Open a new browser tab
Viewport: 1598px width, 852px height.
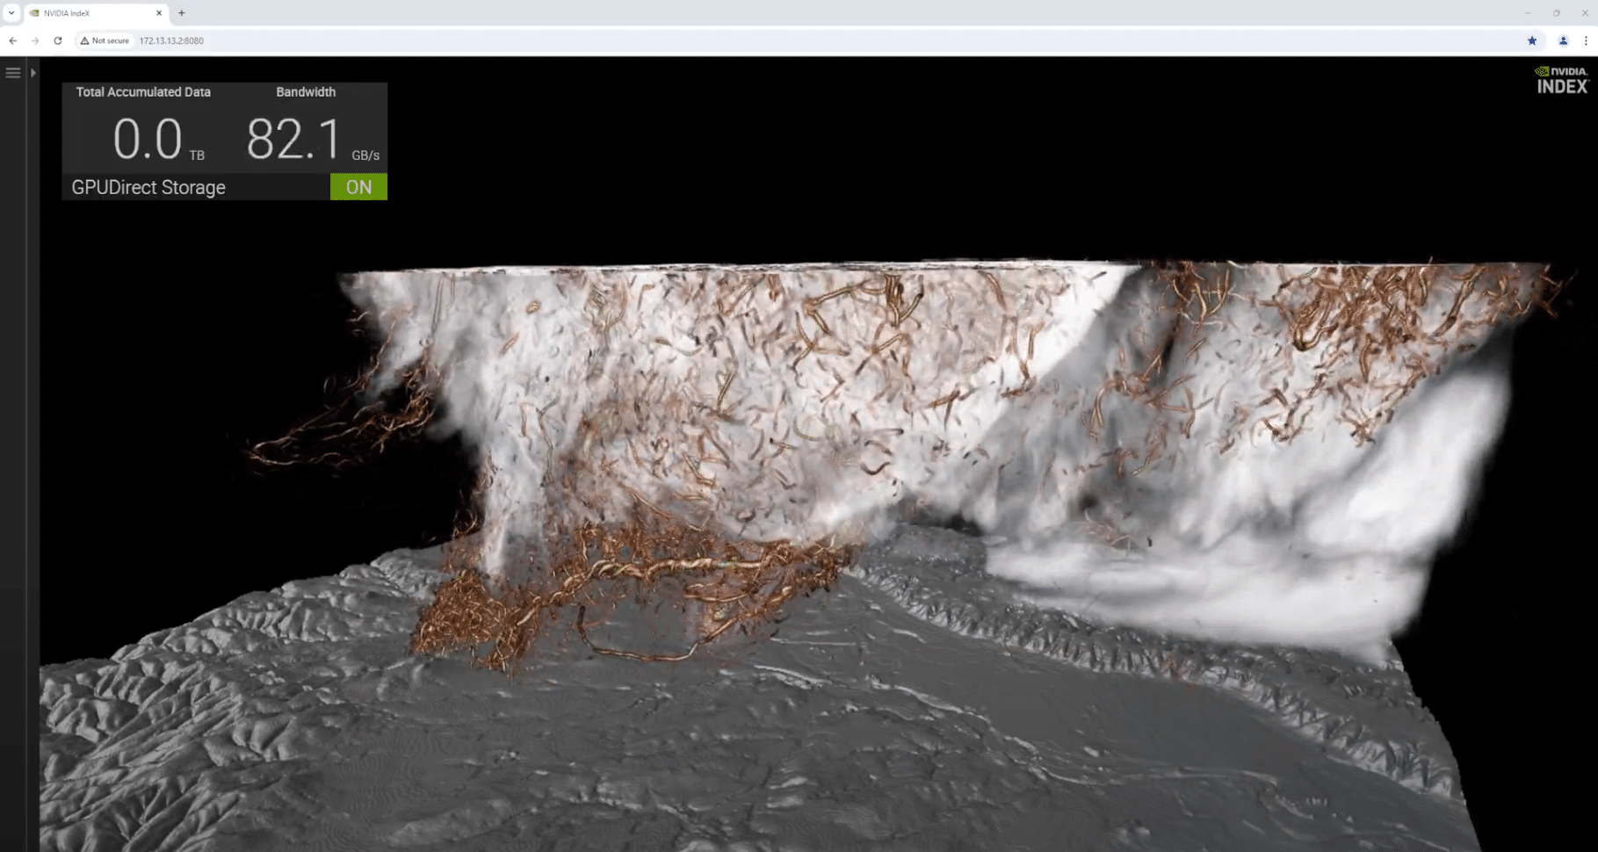click(x=182, y=13)
